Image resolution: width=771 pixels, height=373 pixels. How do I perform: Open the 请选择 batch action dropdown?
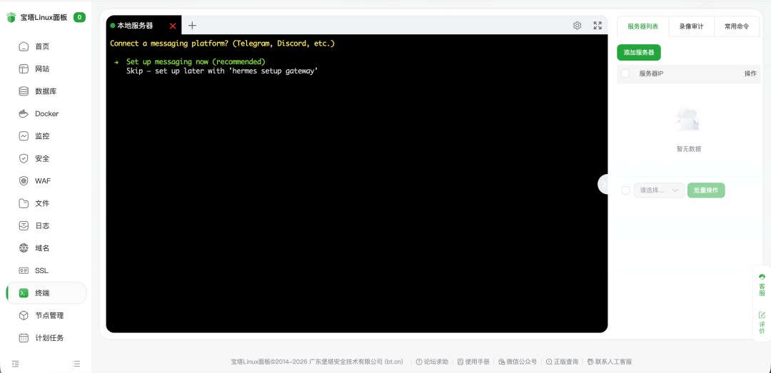(x=659, y=190)
